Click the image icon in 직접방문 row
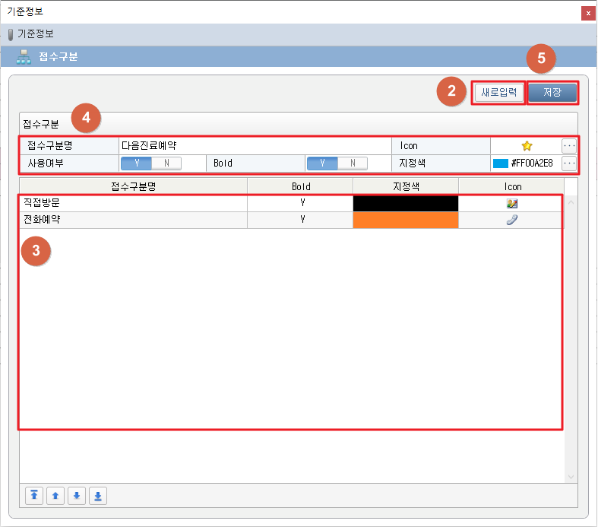Viewport: 598px width, 527px height. [512, 204]
